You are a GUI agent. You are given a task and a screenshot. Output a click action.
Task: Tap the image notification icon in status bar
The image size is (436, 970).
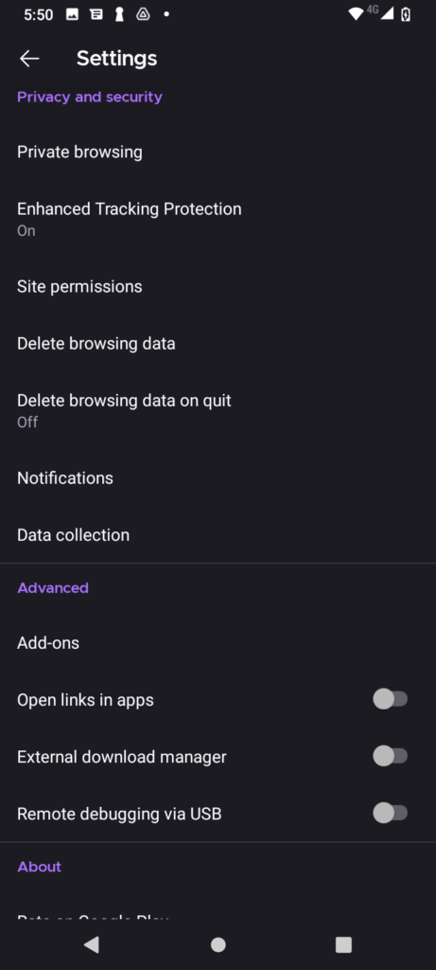[72, 14]
